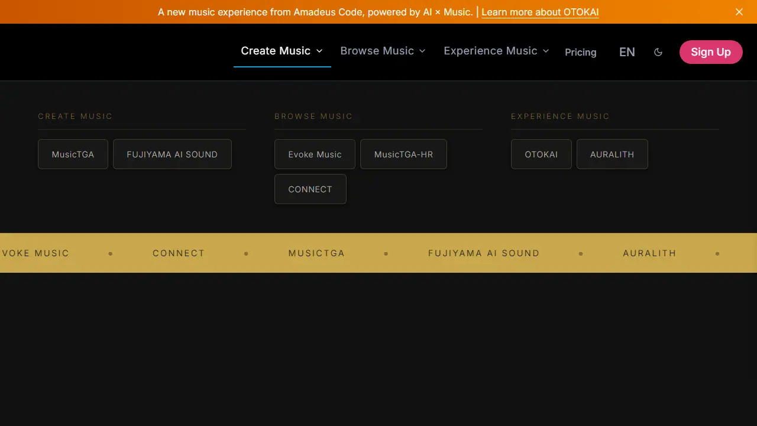Screen dimensions: 757x426
Task: Toggle dark mode moon icon
Action: point(658,52)
